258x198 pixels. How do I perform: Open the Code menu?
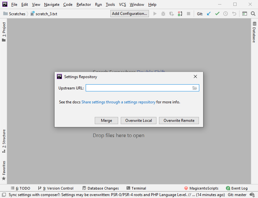[x=68, y=5]
